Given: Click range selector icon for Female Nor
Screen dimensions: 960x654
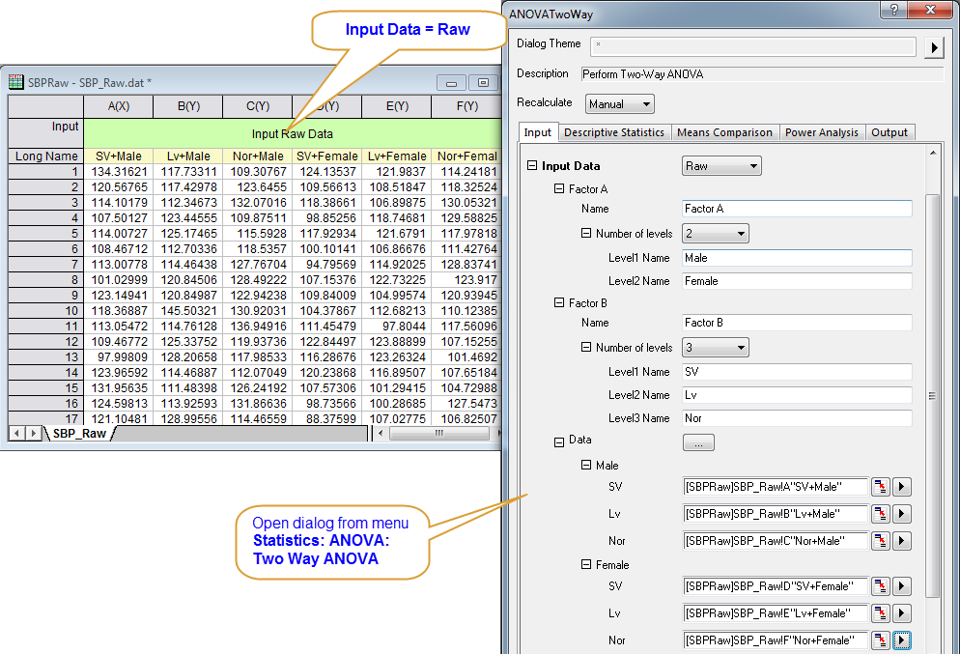Looking at the screenshot, I should point(880,640).
